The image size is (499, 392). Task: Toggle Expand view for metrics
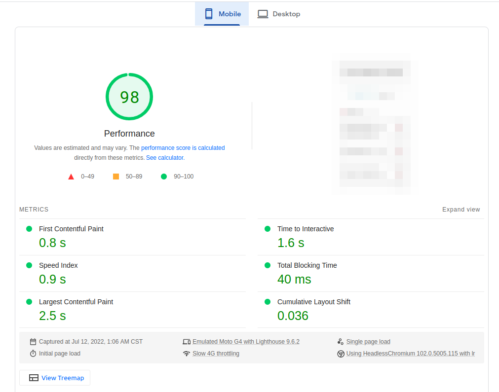tap(461, 210)
